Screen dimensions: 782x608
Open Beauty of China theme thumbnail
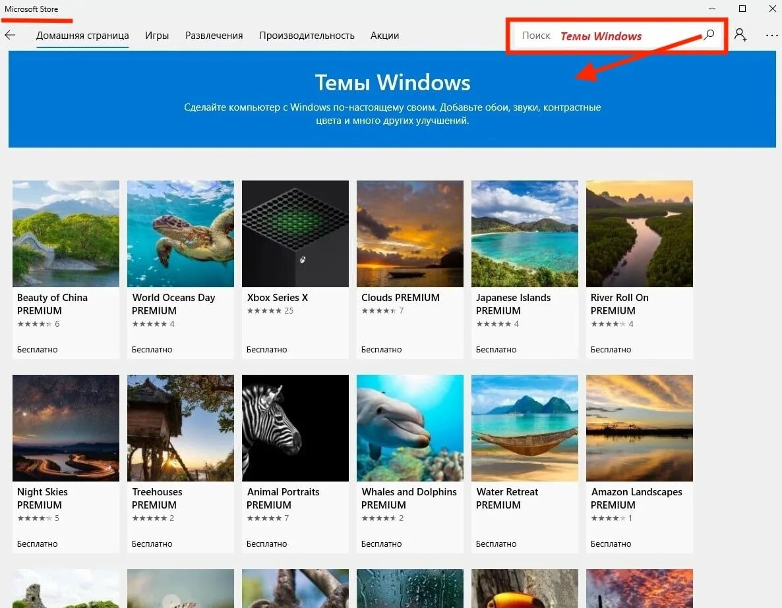(66, 234)
